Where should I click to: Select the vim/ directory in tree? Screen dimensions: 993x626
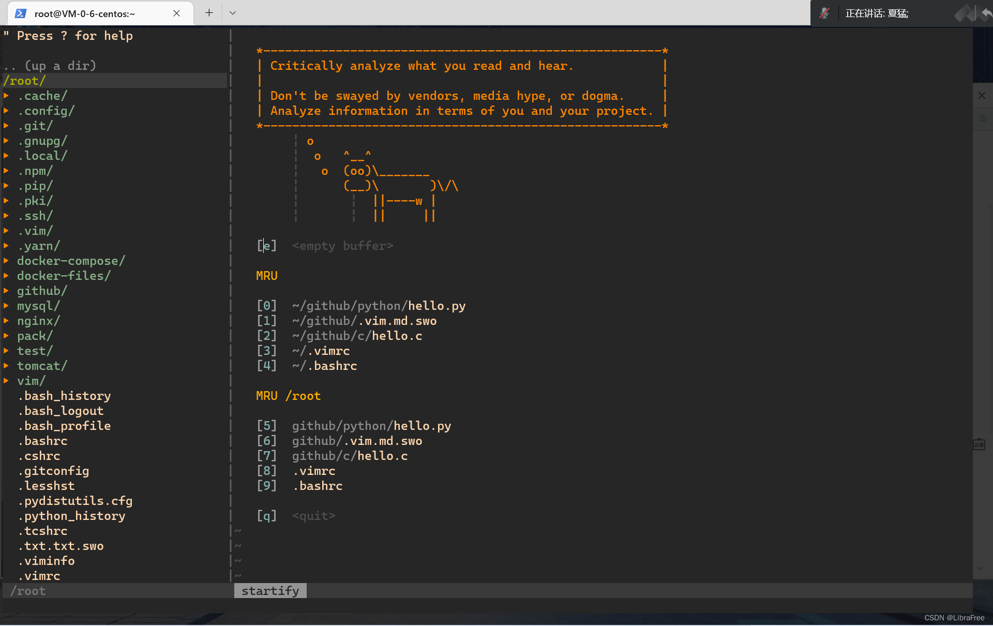click(x=32, y=381)
